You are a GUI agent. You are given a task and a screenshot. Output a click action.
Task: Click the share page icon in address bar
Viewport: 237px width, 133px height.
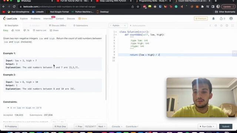tap(133, 7)
